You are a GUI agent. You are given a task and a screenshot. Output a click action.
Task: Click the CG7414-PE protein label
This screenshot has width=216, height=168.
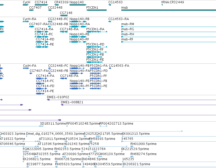(x=45, y=91)
